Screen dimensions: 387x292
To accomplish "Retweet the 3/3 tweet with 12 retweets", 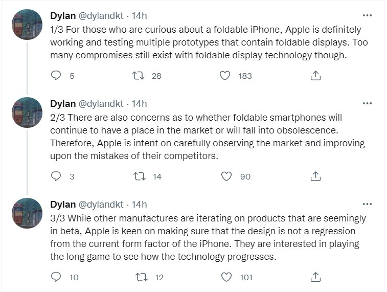I will tap(138, 277).
